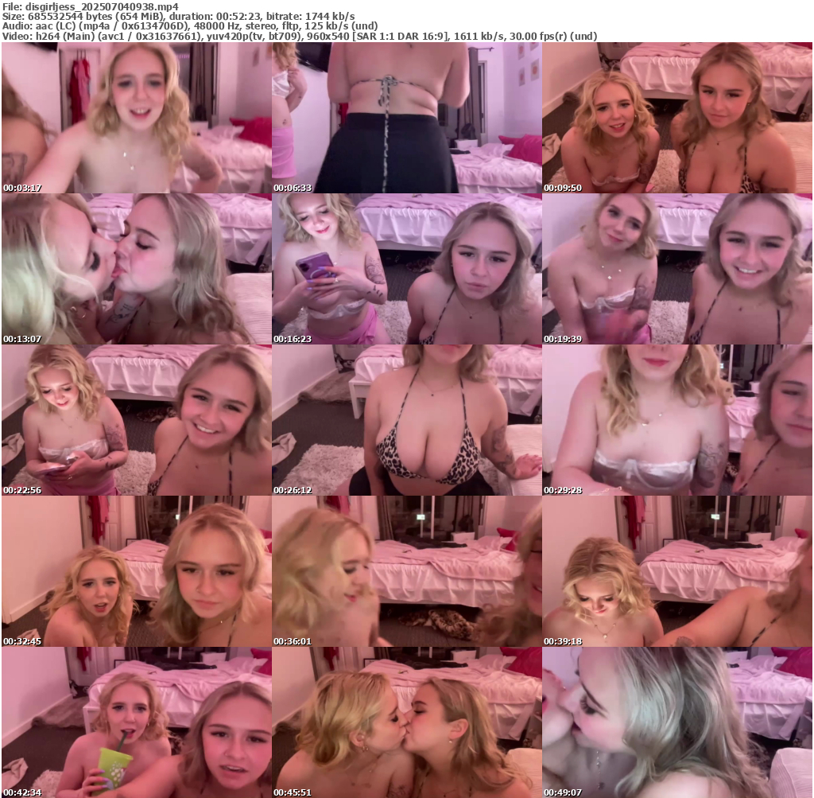814x798 pixels.
Task: Open the frame at 00:16:23
Action: 407,269
